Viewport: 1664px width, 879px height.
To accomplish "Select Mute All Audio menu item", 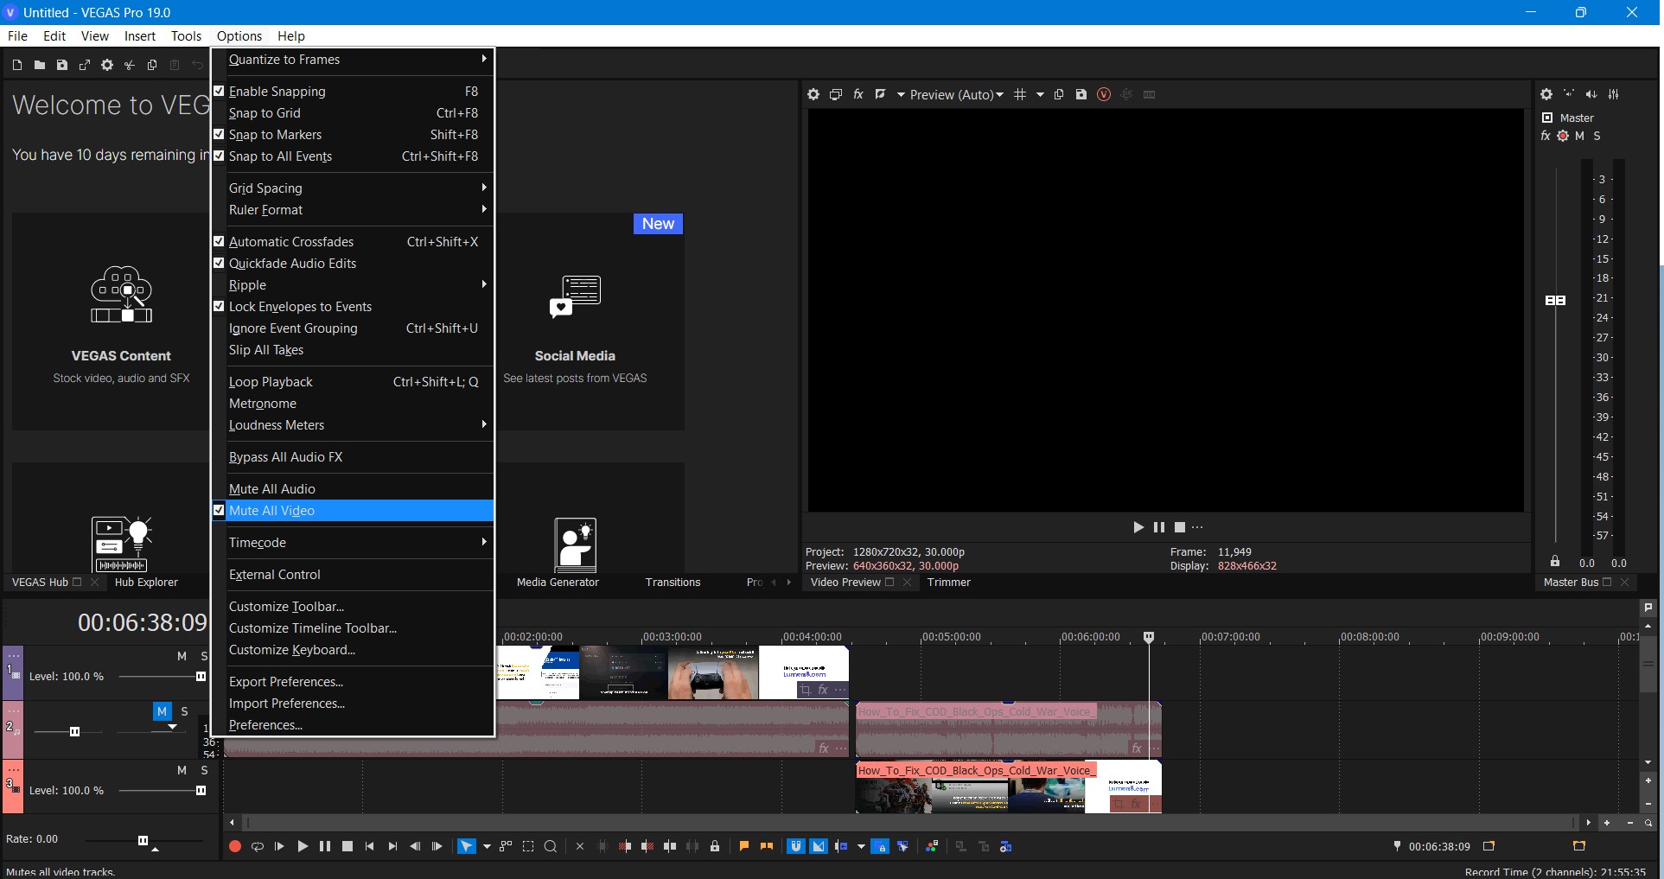I will (354, 488).
